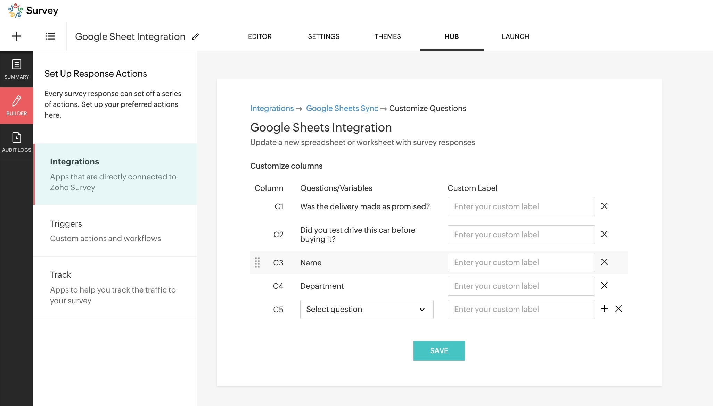Open the survey list menu icon
Screen dimensions: 713x406
pos(50,36)
